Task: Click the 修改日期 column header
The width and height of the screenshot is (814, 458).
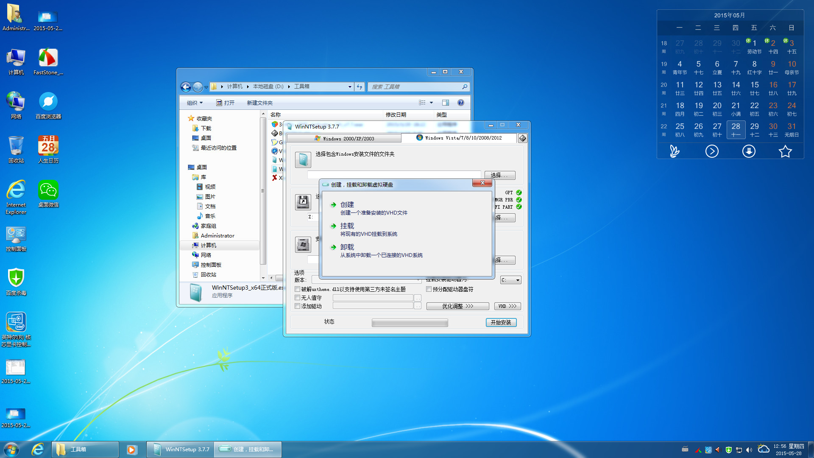Action: 396,114
